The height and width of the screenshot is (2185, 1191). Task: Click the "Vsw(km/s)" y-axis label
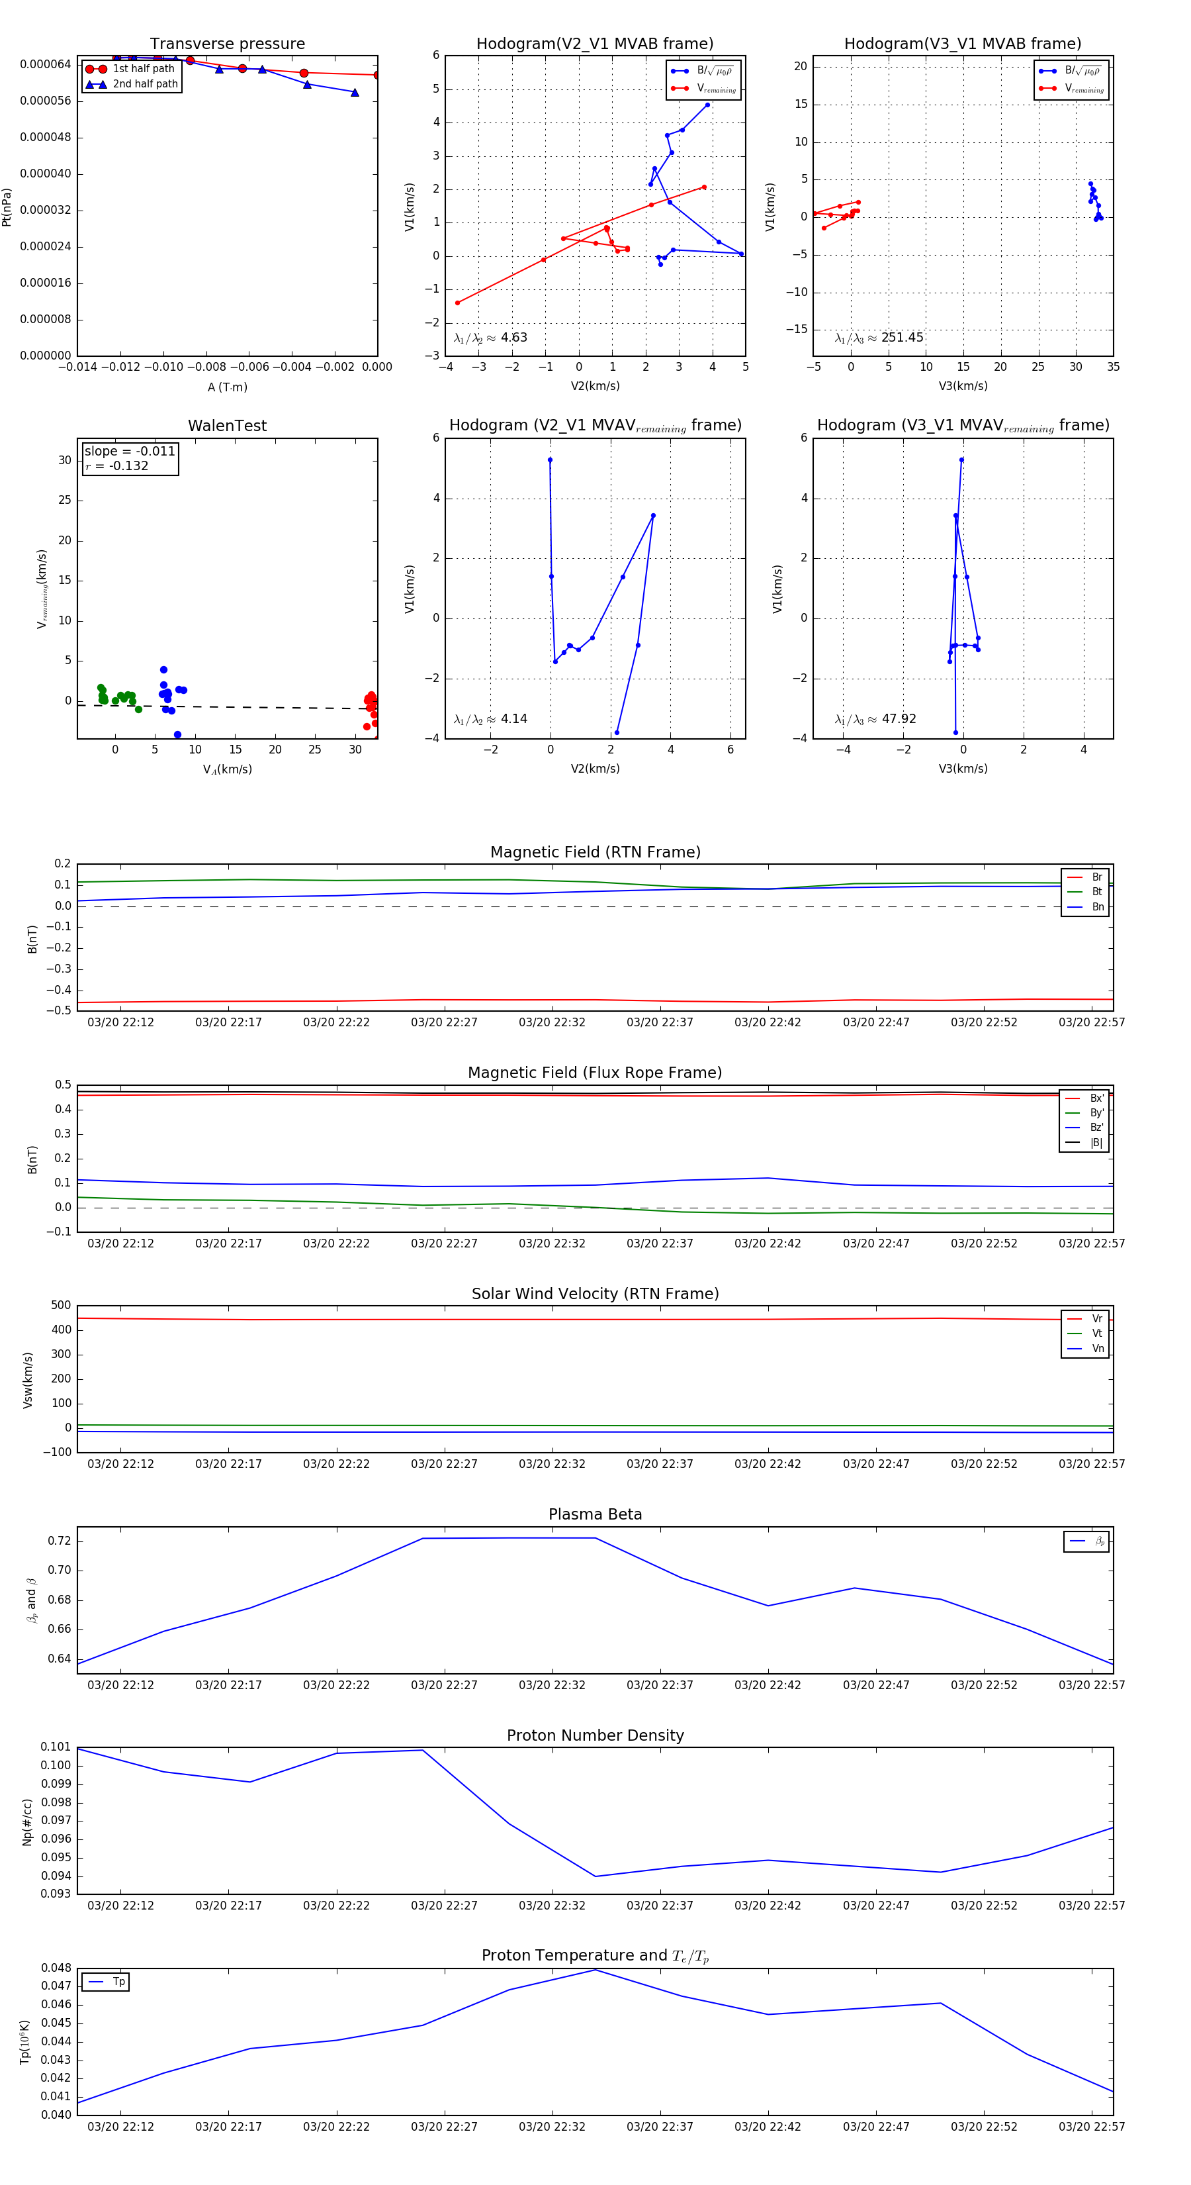click(x=28, y=1380)
